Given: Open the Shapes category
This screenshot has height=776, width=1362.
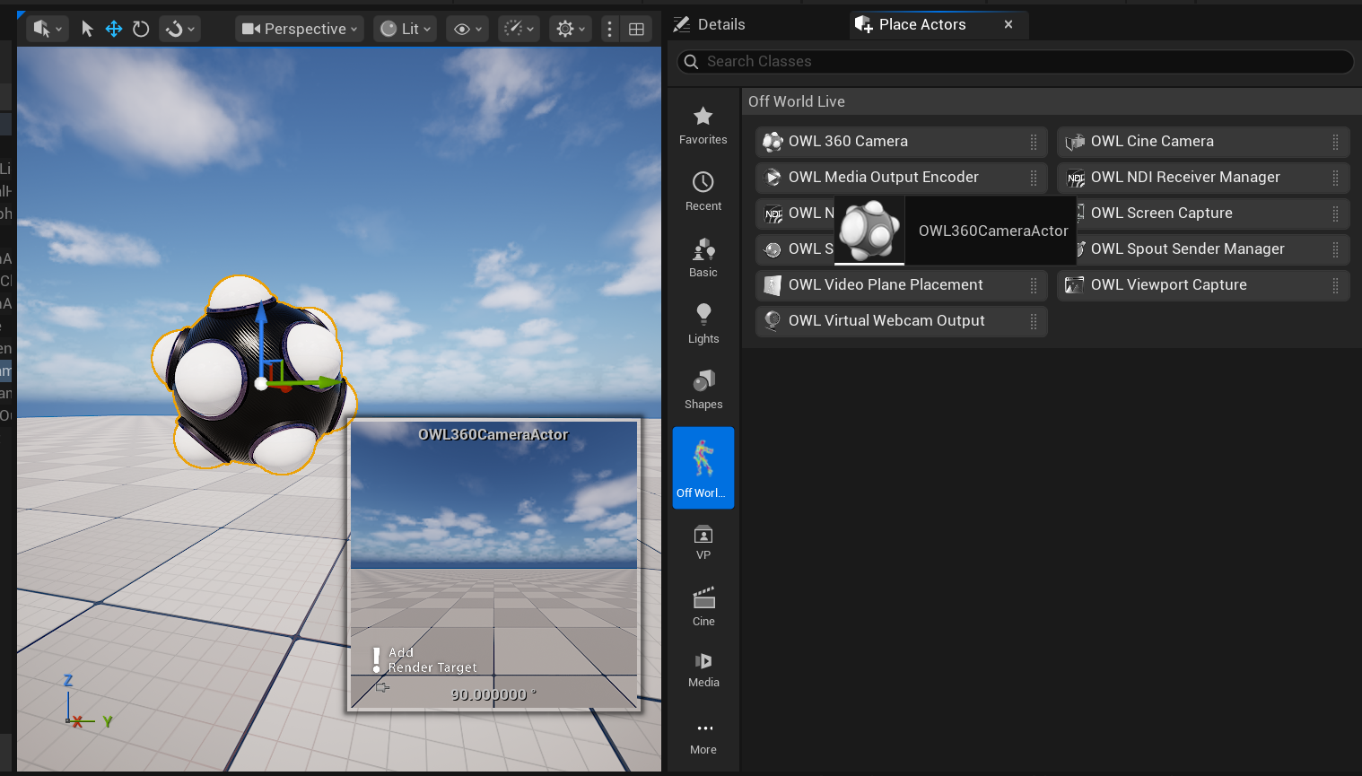Looking at the screenshot, I should 703,389.
